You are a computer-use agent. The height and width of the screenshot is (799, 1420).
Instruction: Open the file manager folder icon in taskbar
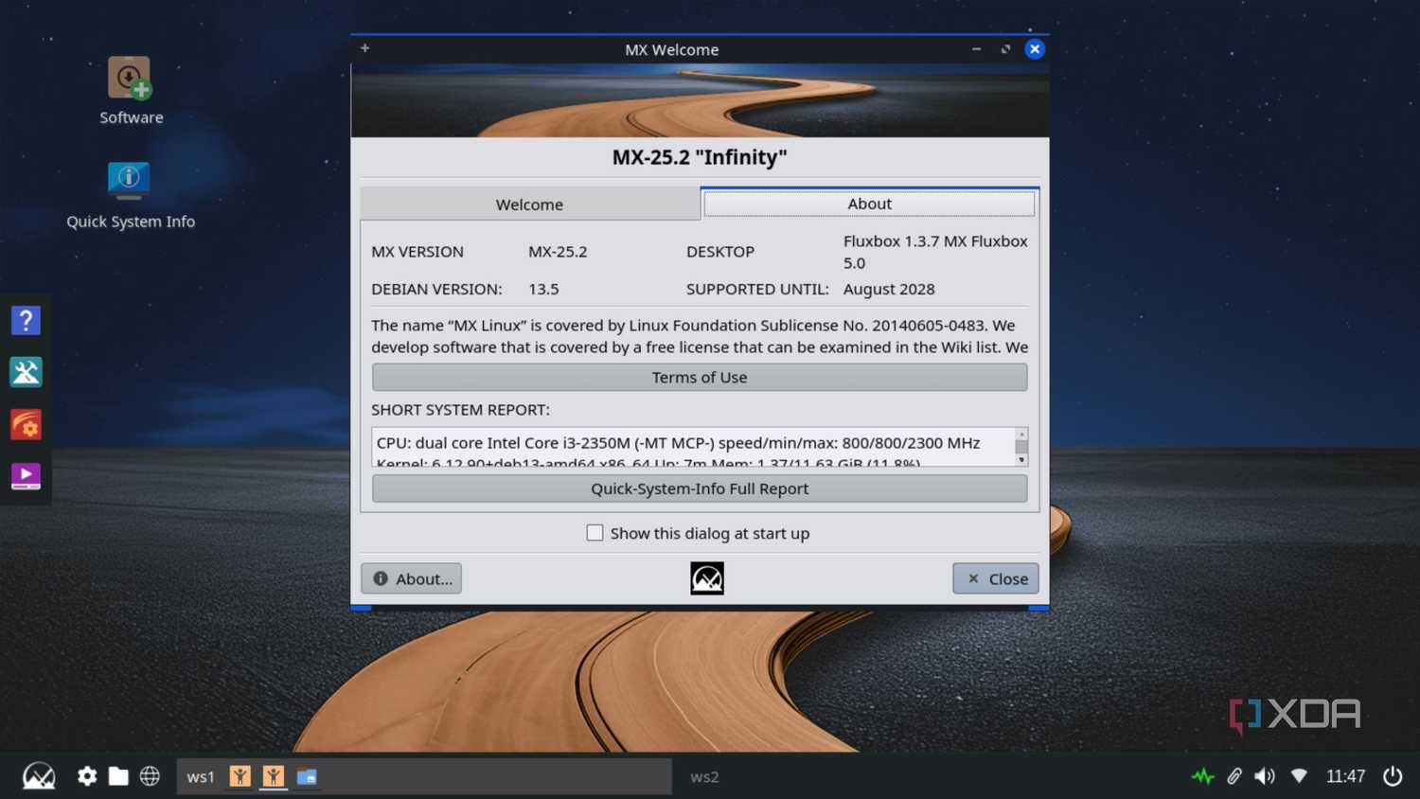118,776
